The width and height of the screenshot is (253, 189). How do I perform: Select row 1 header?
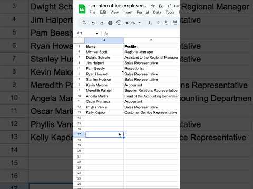point(79,46)
